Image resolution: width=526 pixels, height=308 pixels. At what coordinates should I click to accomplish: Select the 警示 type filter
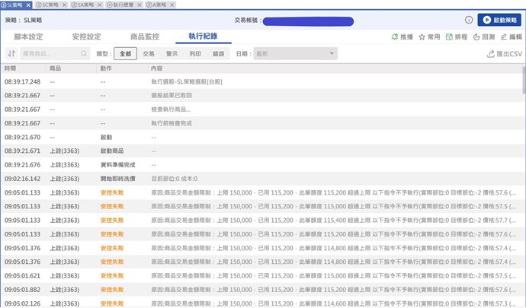coord(172,53)
